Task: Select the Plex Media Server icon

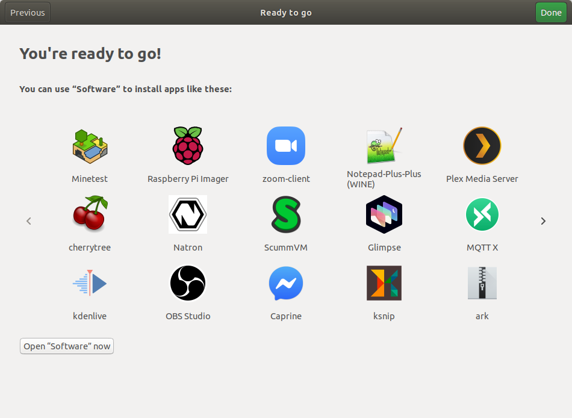Action: click(482, 146)
